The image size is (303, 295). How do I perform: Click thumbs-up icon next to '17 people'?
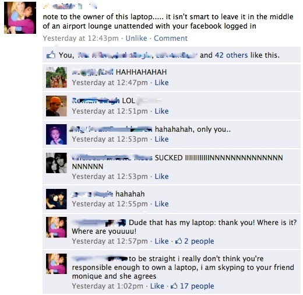174,286
